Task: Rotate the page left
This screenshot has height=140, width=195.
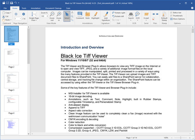Action: [x=118, y=16]
